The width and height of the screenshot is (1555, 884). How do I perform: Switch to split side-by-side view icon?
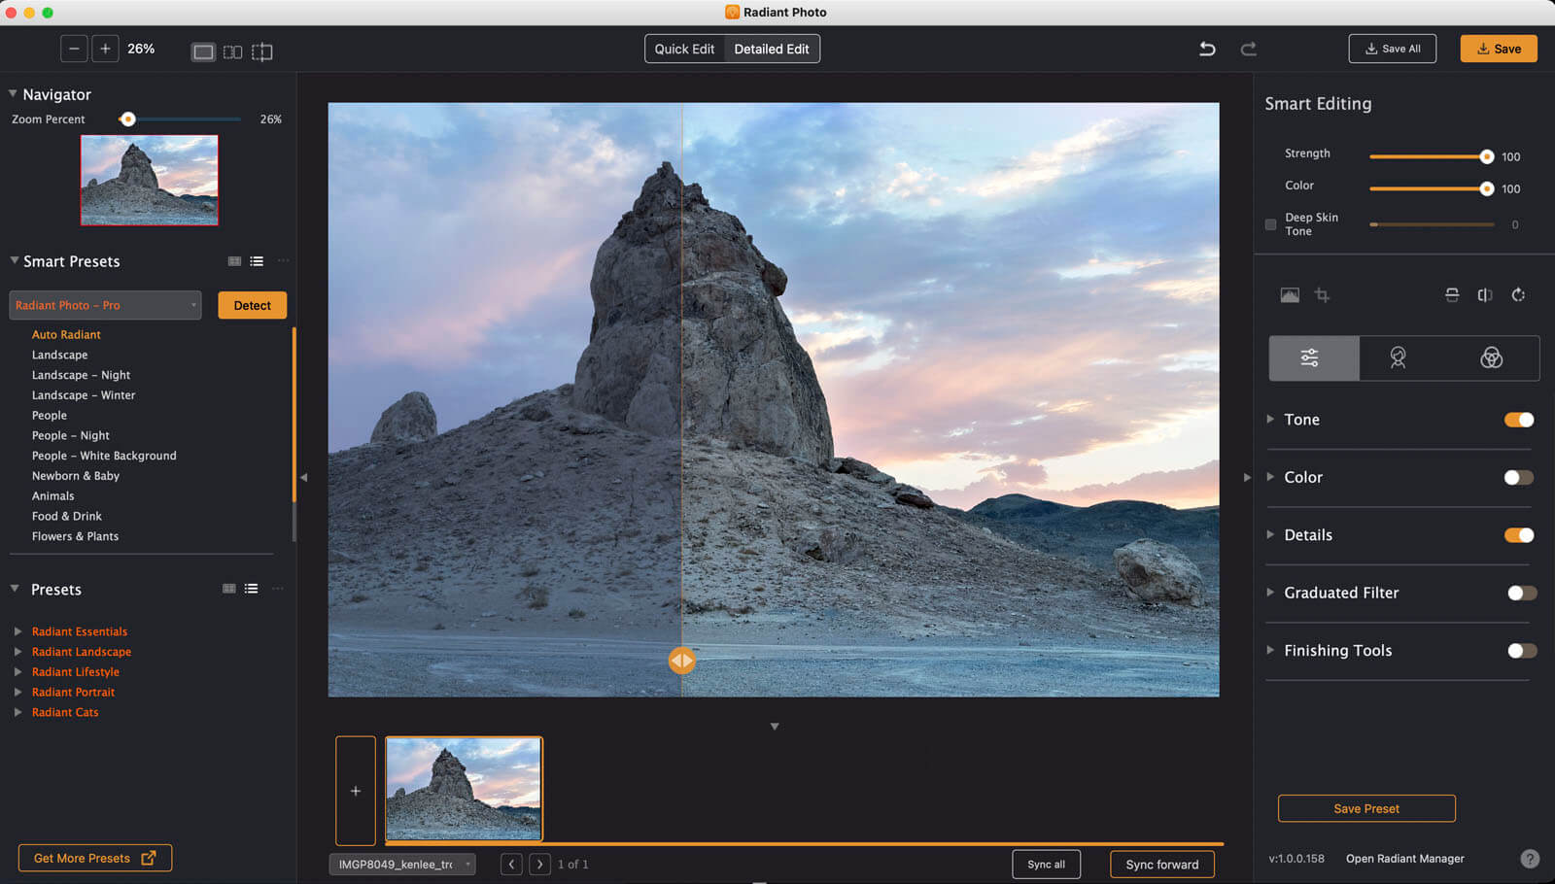pyautogui.click(x=232, y=51)
